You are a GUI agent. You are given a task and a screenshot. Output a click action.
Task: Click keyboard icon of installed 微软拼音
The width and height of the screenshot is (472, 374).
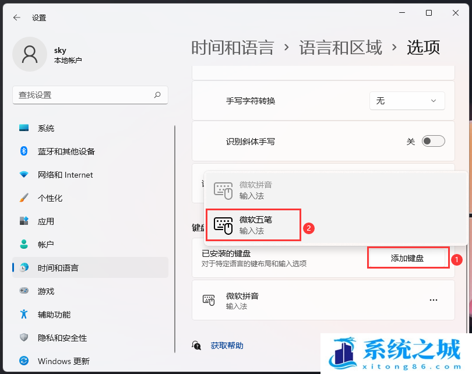209,300
